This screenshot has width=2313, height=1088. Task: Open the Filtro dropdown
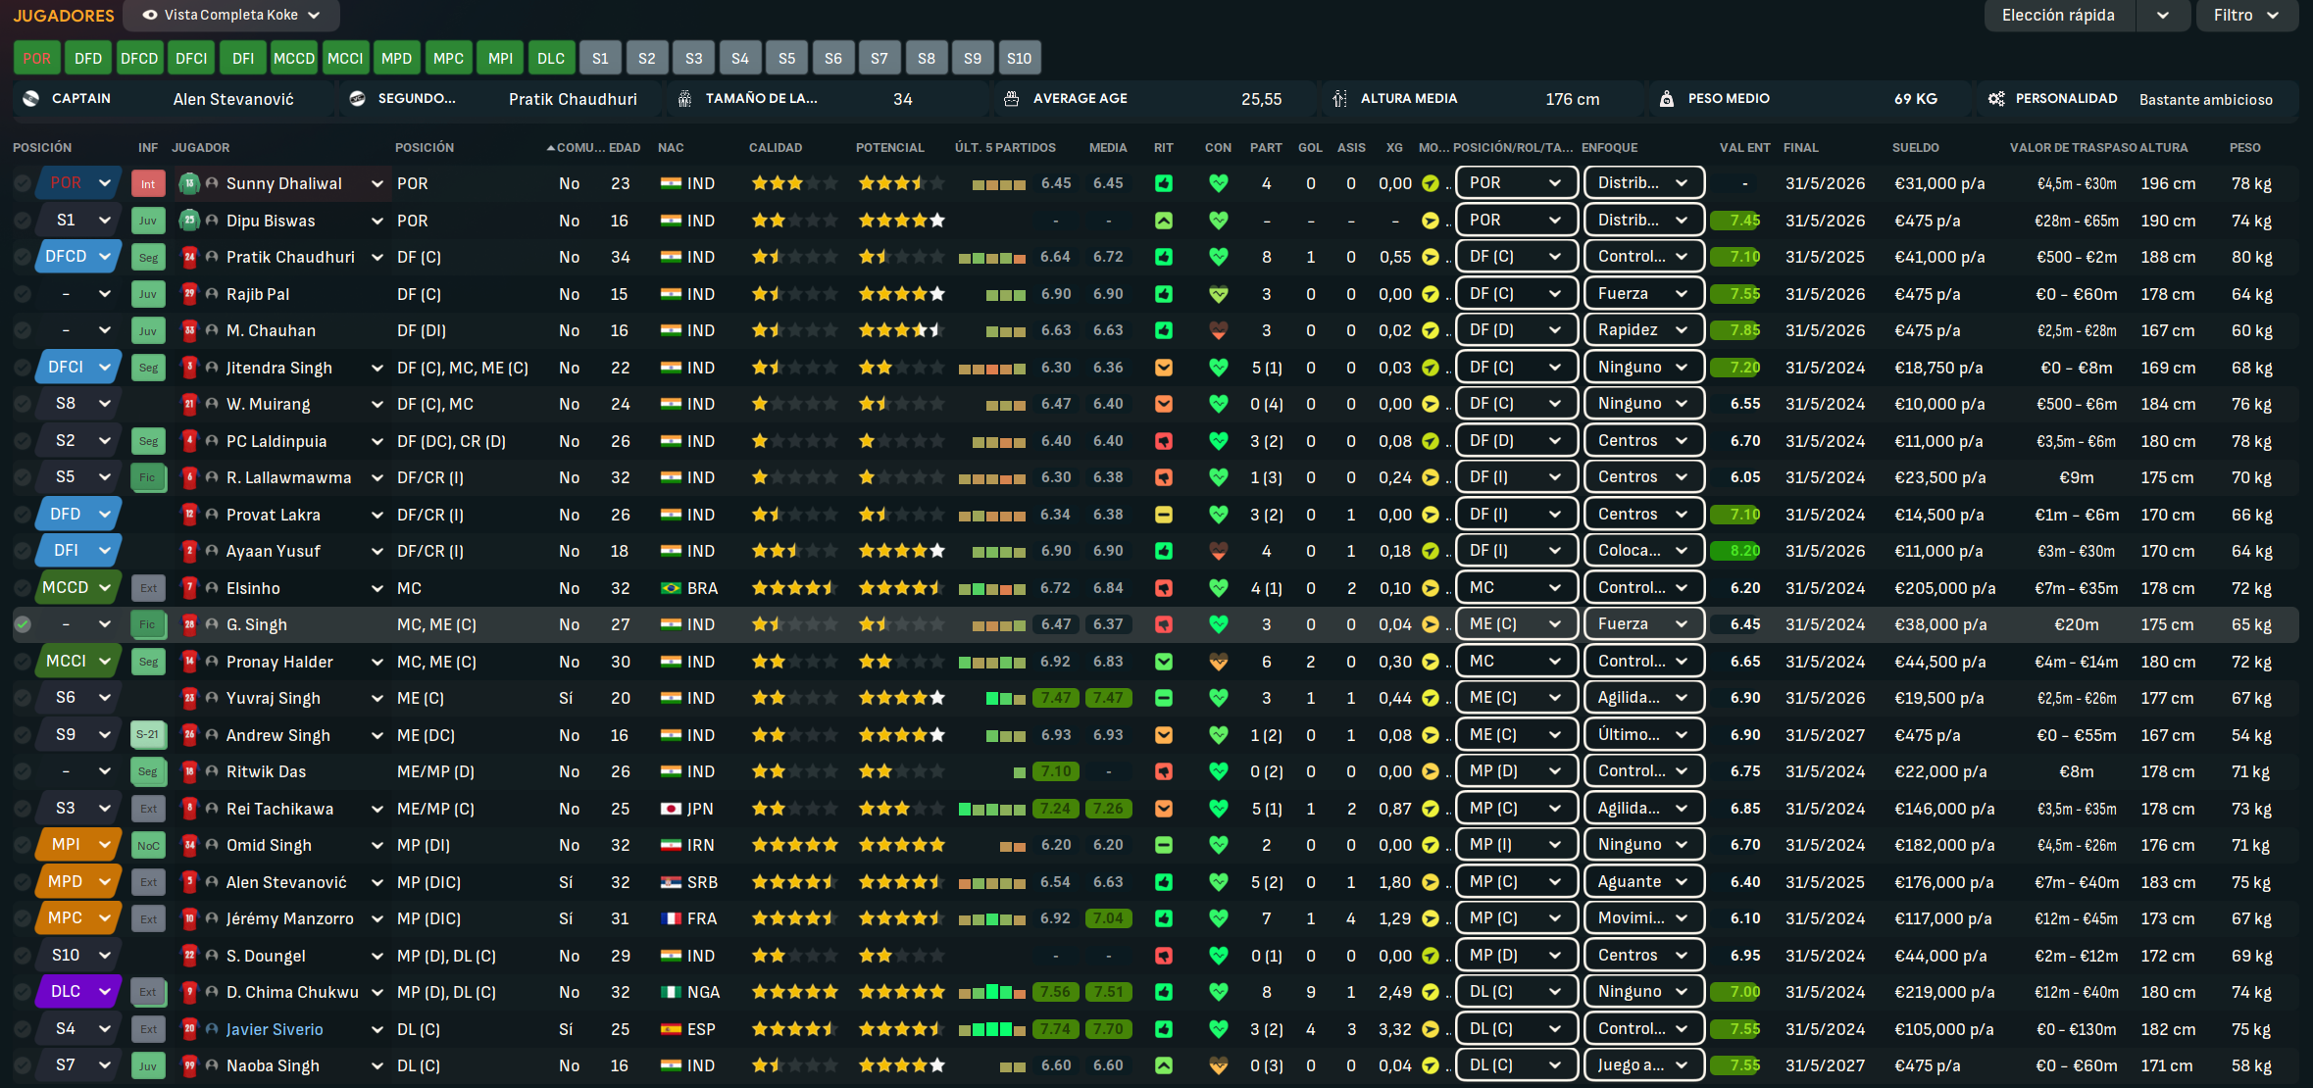2247,15
